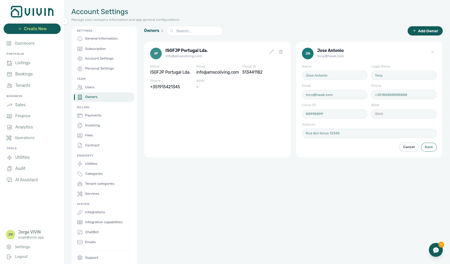This screenshot has height=264, width=450.
Task: Click the Add Owner button
Action: (425, 31)
